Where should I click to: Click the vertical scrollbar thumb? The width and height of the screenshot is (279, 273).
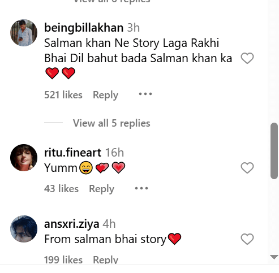pyautogui.click(x=274, y=151)
